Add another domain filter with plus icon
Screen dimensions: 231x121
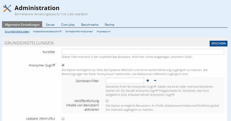point(148,81)
